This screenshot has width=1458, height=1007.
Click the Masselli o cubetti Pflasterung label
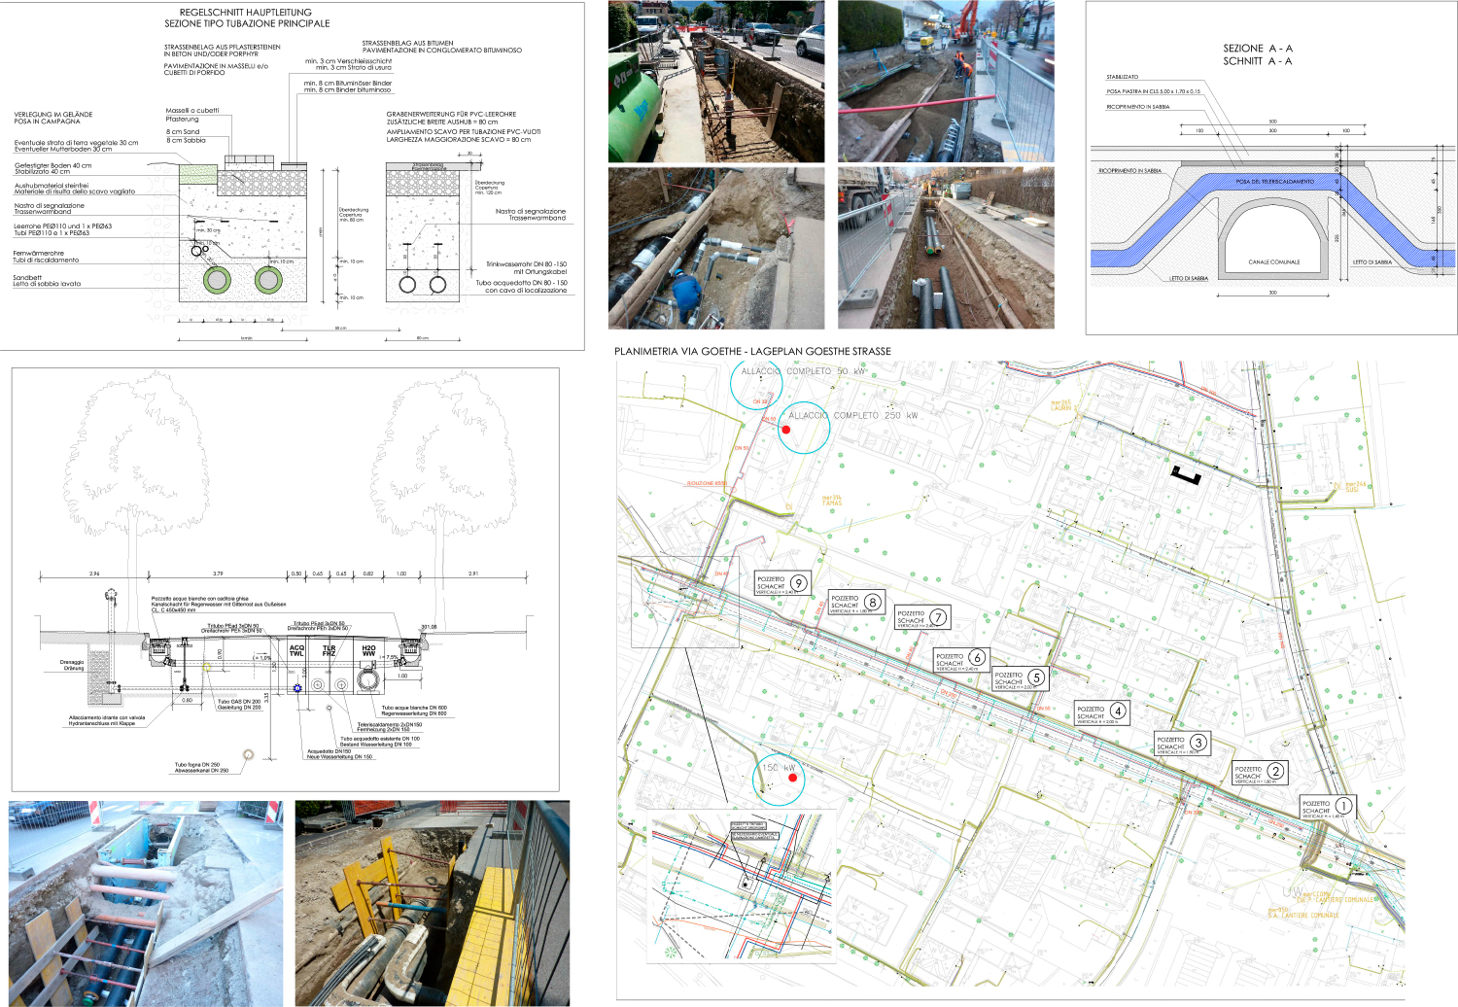point(192,115)
